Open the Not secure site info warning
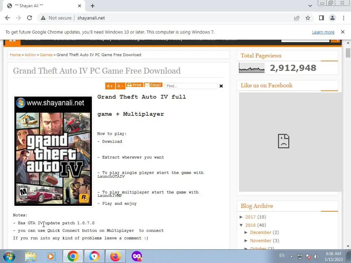The height and width of the screenshot is (263, 351). coord(56,18)
